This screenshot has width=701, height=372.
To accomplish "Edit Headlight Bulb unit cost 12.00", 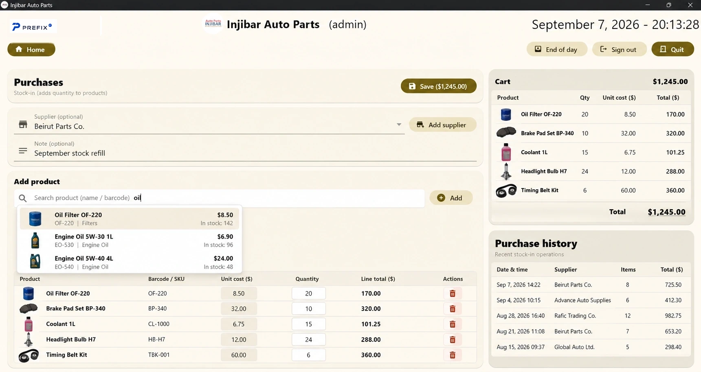I will pyautogui.click(x=239, y=340).
